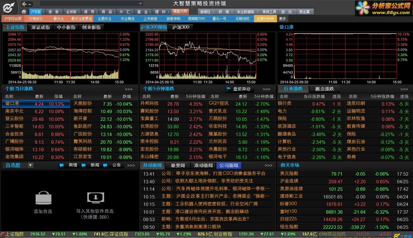This screenshot has height=238, width=413.
Task: Switch to the 滚动新闻 news tab
Action: pyautogui.click(x=203, y=165)
